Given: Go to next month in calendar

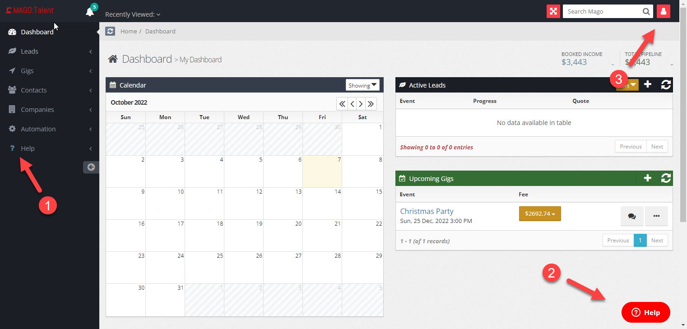Looking at the screenshot, I should click(x=361, y=104).
